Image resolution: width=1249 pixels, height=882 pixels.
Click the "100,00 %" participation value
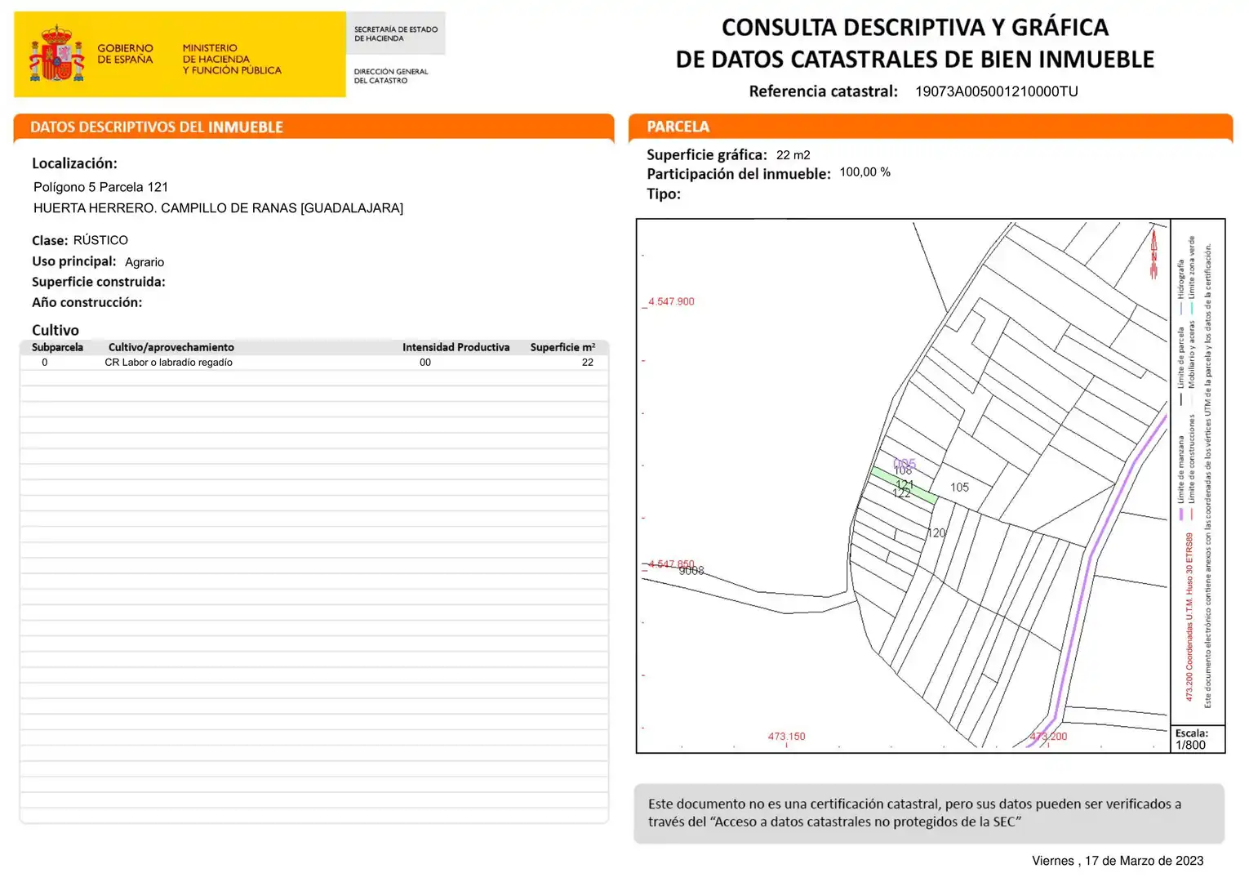coord(865,172)
